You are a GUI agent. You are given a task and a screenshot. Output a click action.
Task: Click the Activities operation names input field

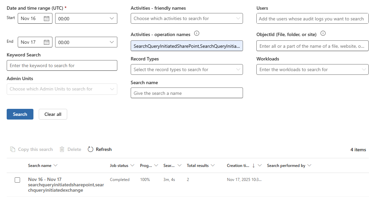[x=187, y=46]
